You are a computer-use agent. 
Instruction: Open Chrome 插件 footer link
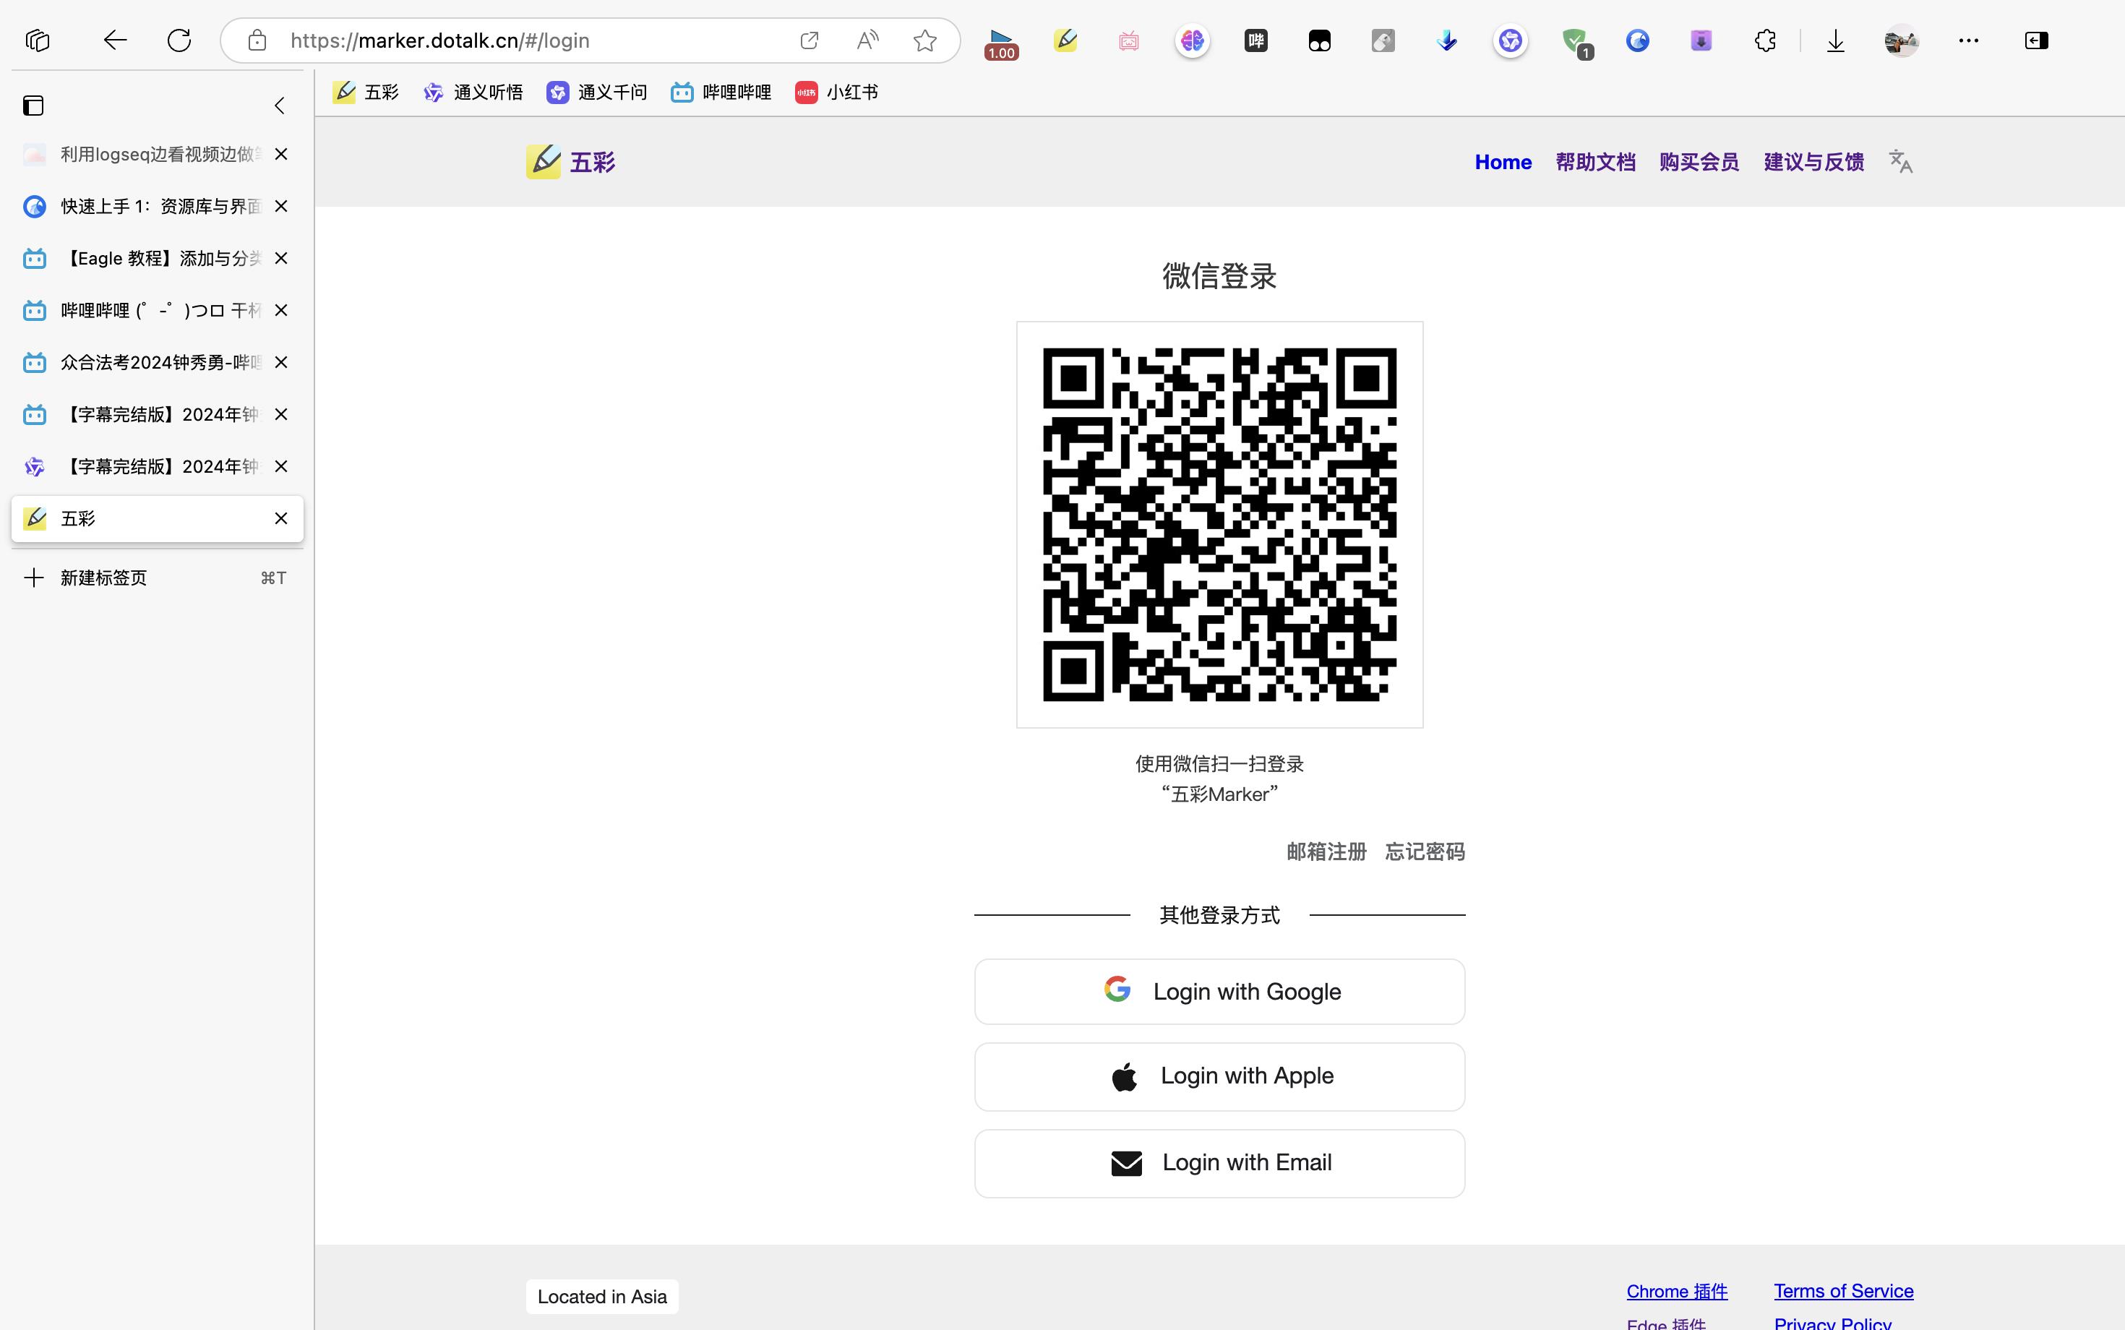(x=1676, y=1290)
